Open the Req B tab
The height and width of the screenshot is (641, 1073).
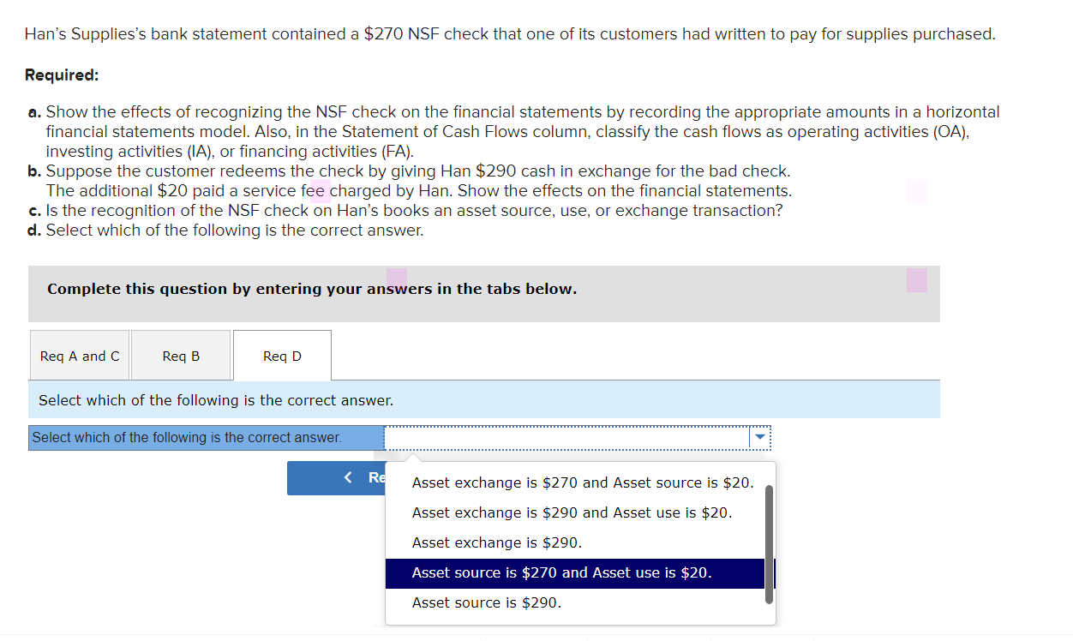(180, 355)
